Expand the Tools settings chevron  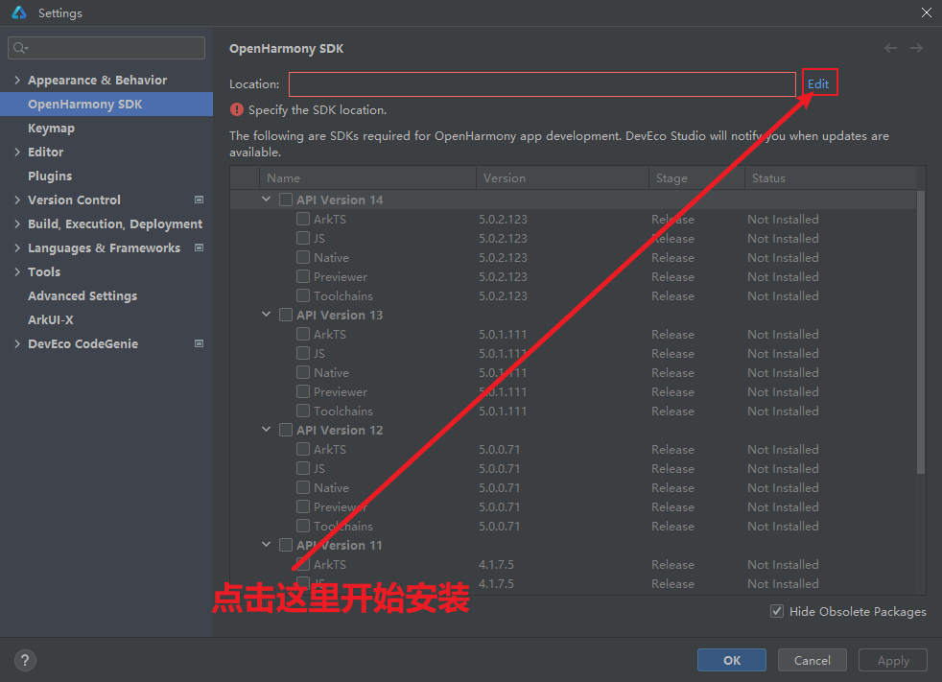pos(17,271)
